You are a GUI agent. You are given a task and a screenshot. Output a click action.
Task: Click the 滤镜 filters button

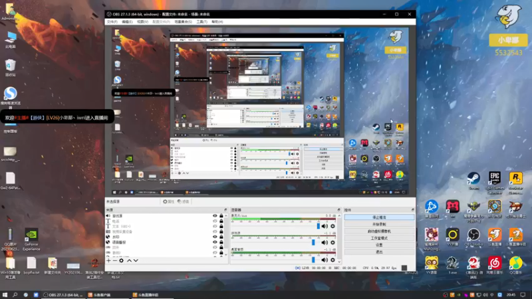[184, 201]
